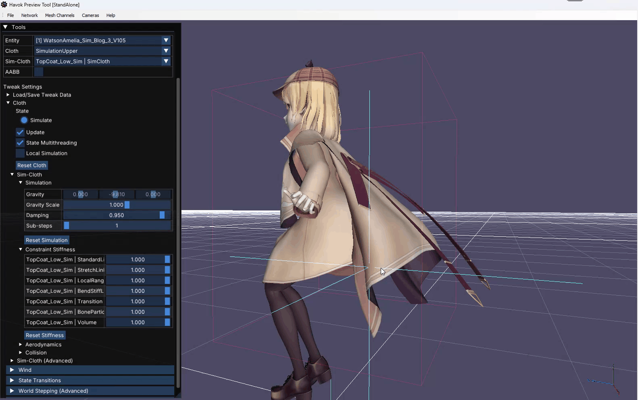
Task: Click the Gravity Z value field
Action: [153, 194]
